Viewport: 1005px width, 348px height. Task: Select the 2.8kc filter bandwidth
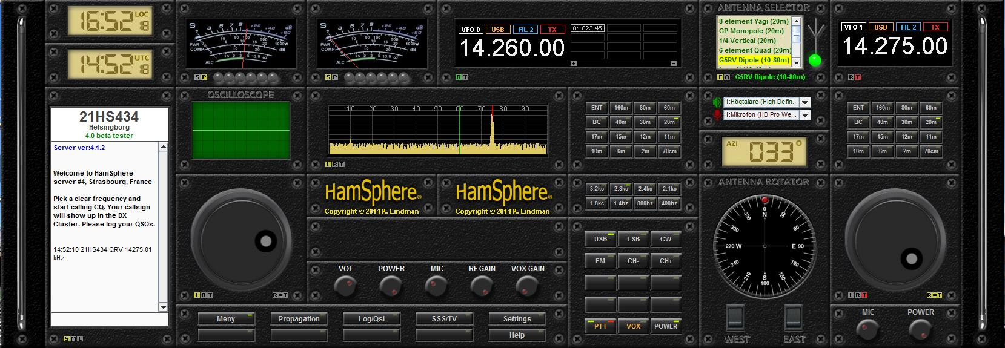tap(621, 189)
